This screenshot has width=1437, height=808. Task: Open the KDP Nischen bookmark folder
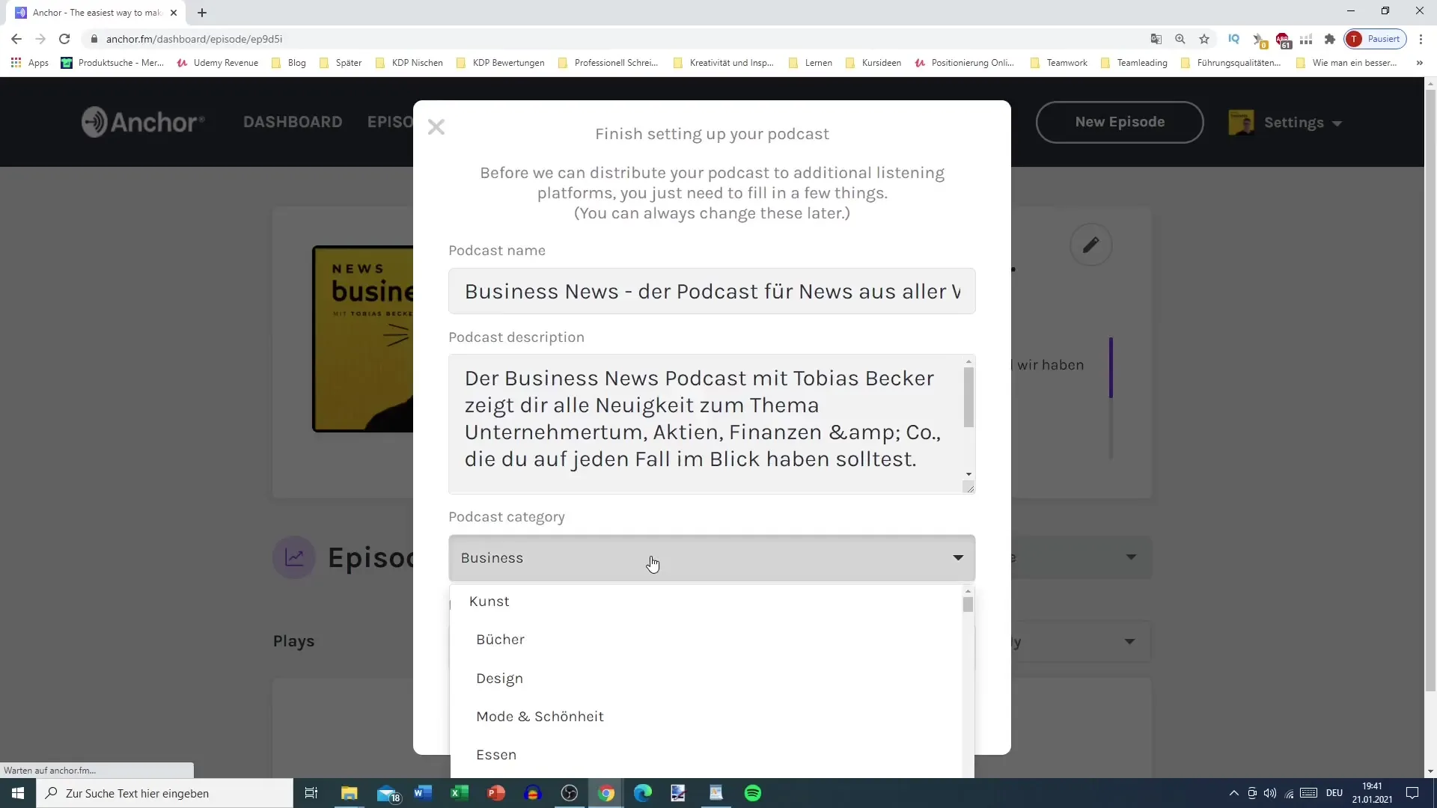[x=409, y=63]
